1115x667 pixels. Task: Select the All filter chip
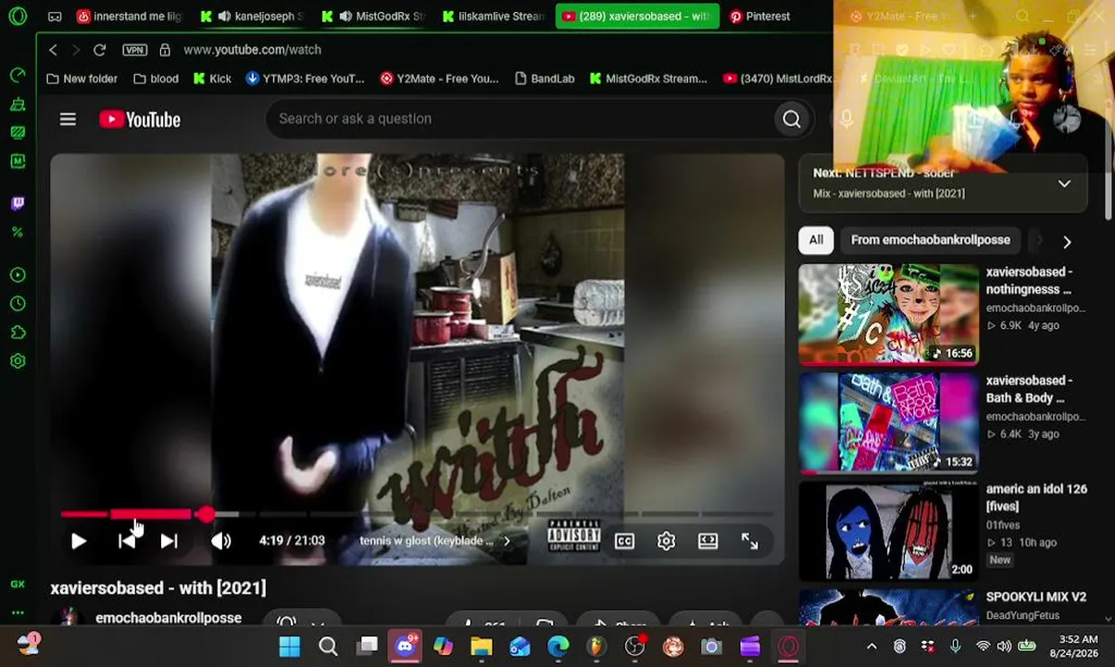816,240
